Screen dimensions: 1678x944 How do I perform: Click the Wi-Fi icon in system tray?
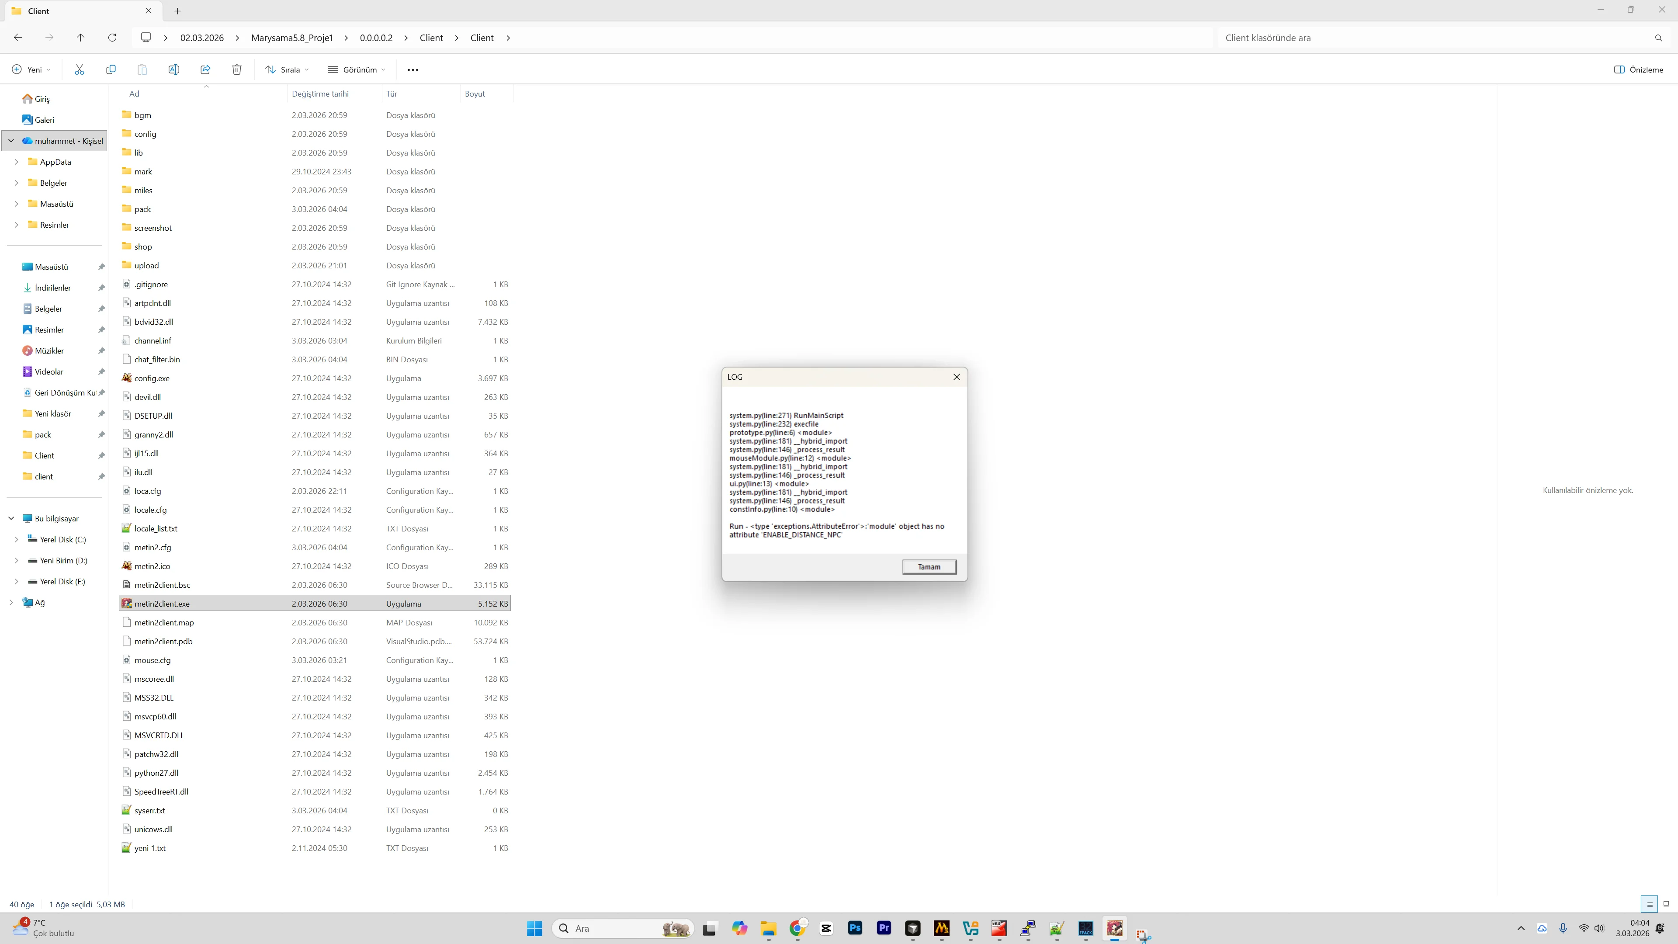pos(1584,928)
